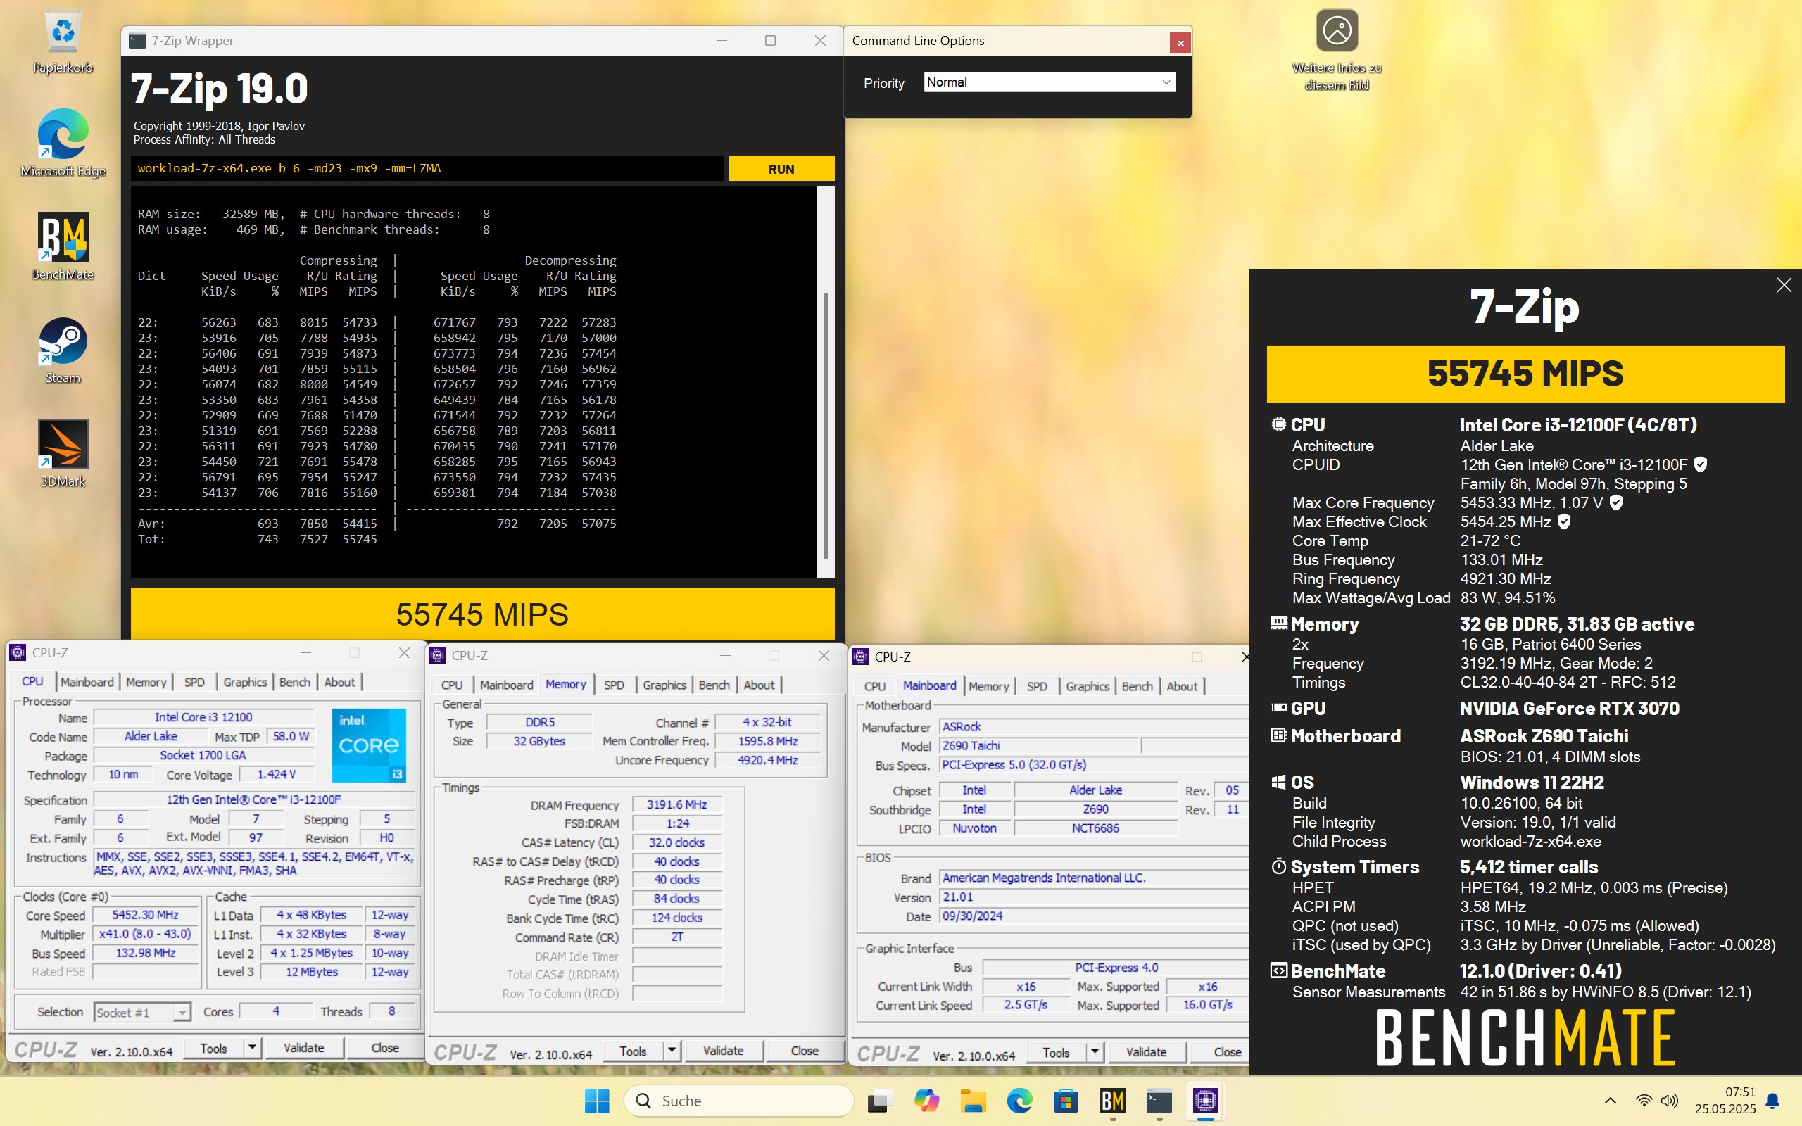The width and height of the screenshot is (1802, 1126).
Task: Open the Socket #1 selection dropdown
Action: pos(141,1012)
